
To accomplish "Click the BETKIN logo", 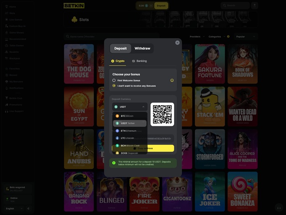I will coord(74,6).
